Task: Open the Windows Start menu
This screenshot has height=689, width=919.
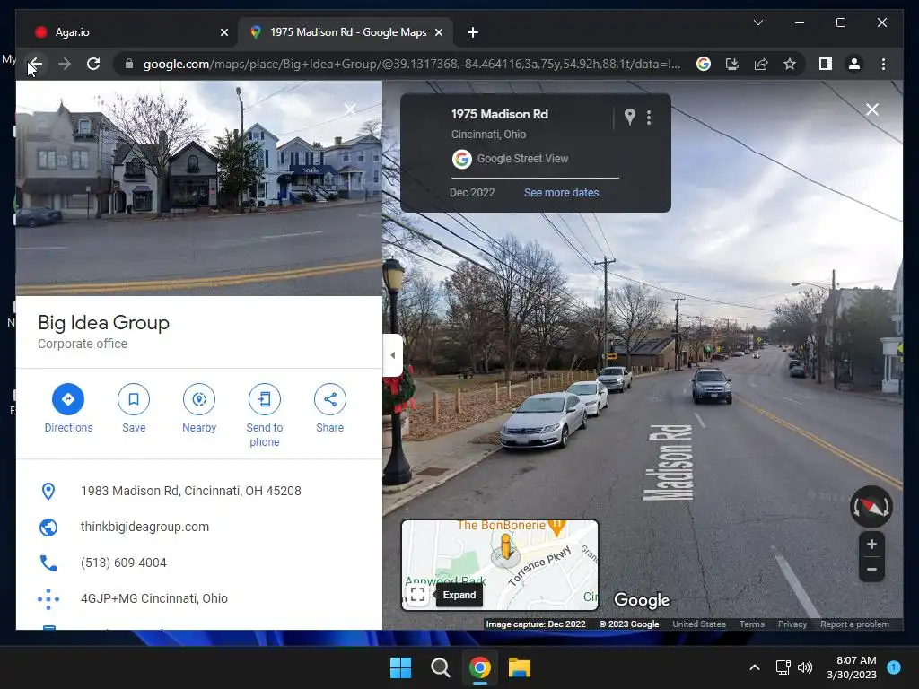Action: [401, 667]
